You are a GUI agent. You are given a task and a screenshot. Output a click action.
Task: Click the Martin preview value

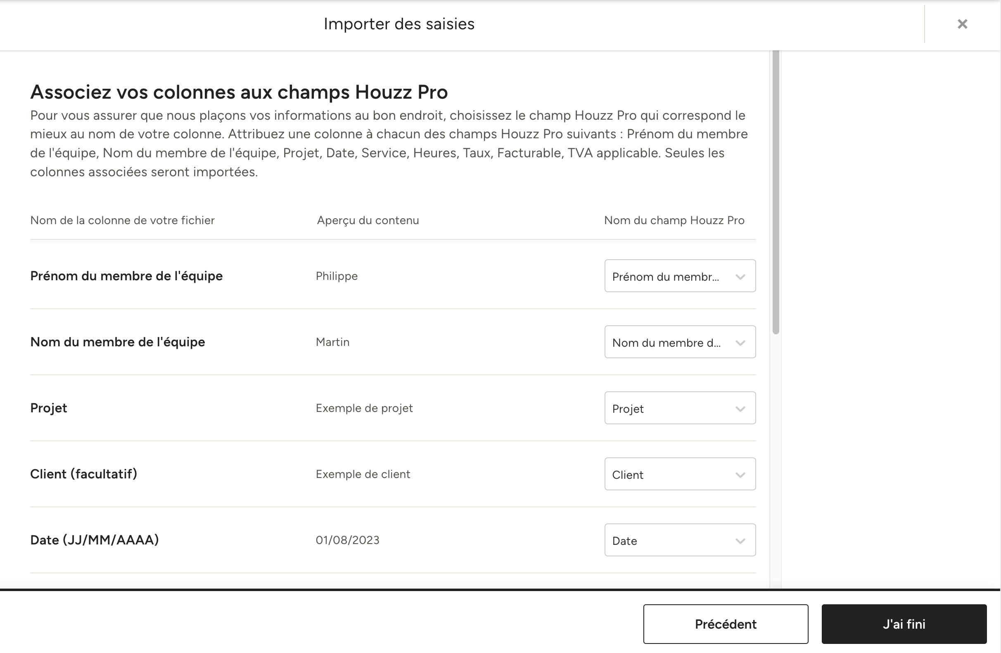[333, 342]
